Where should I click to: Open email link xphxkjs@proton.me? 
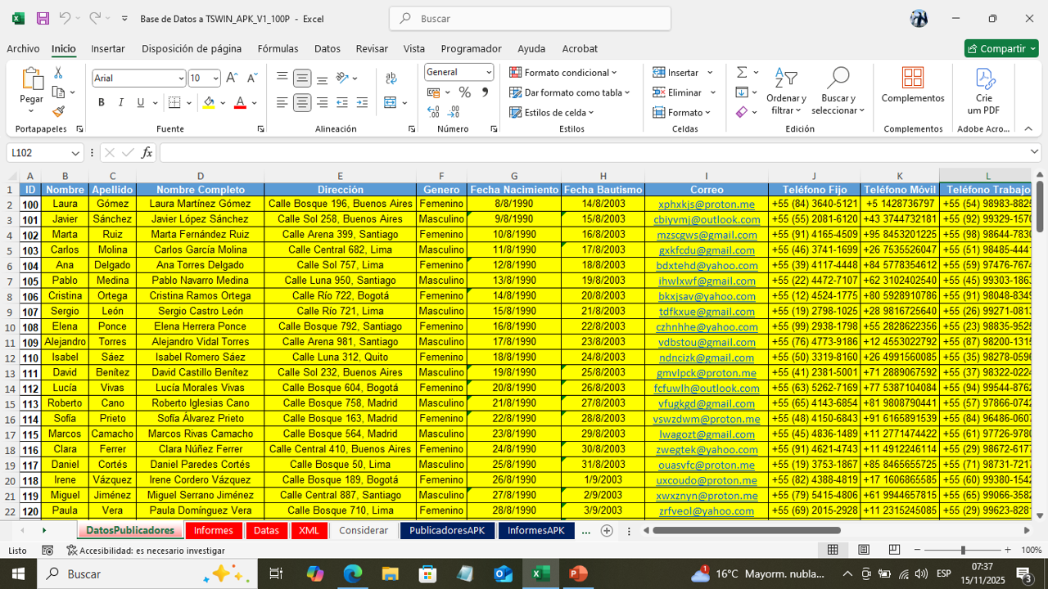pos(707,205)
